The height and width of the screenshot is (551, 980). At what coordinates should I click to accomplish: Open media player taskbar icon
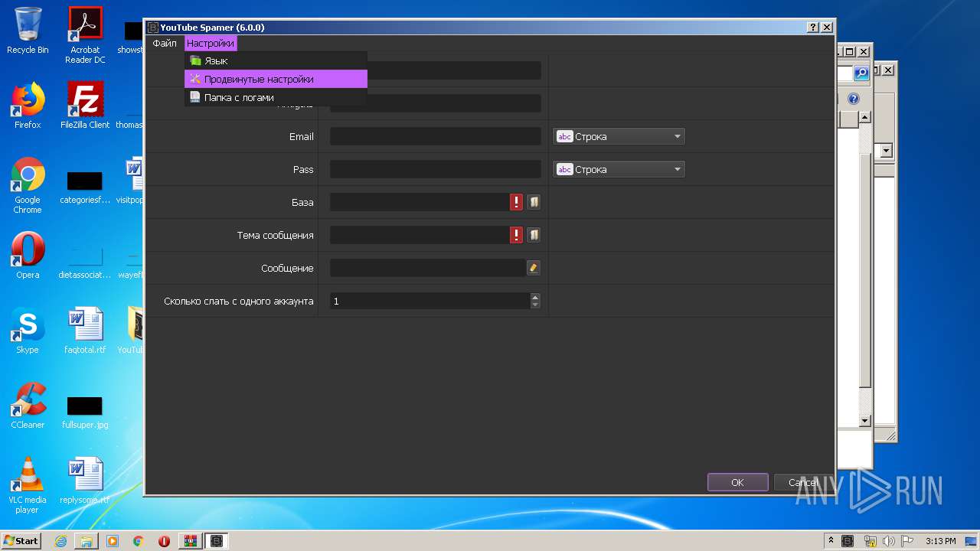tap(113, 541)
